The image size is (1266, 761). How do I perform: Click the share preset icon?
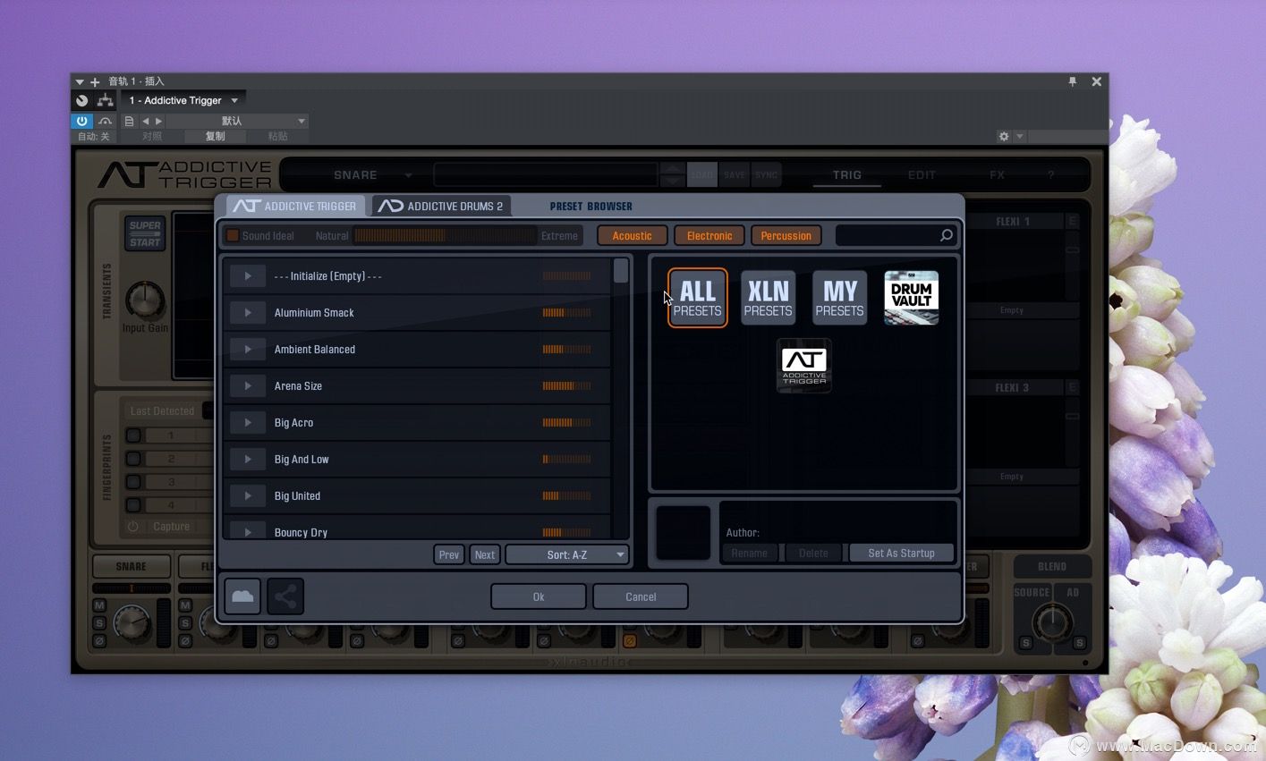pos(285,596)
